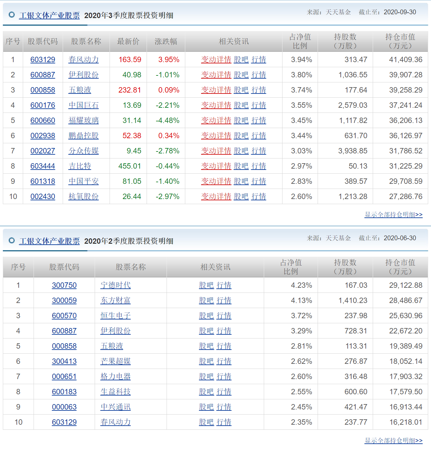
Task: Open the 股吧 link for 恒生电子
Action: [x=206, y=316]
